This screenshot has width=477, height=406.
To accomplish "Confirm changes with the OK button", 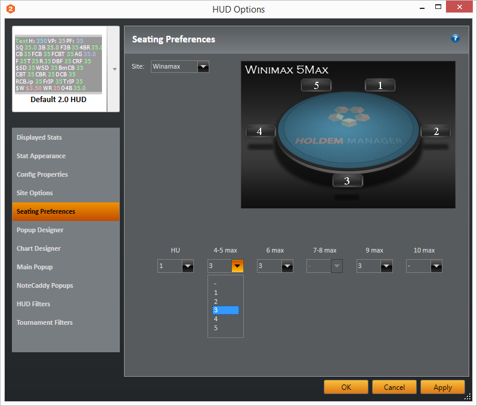I will 346,387.
